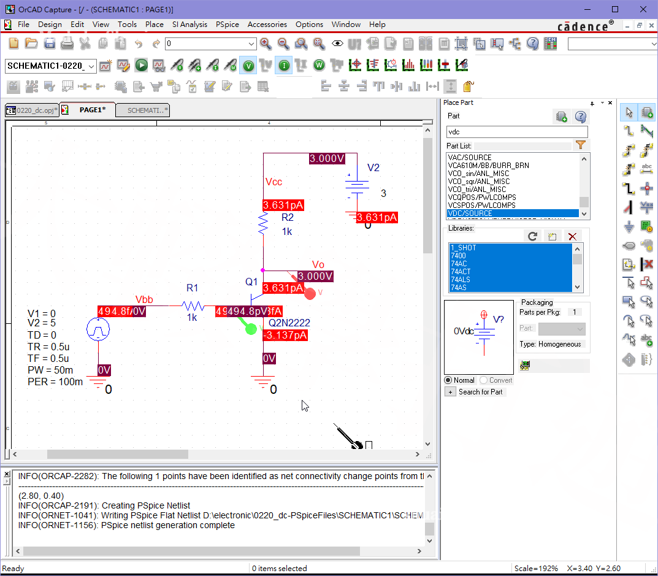The image size is (658, 576).
Task: Select the place junction tool
Action: (x=647, y=188)
